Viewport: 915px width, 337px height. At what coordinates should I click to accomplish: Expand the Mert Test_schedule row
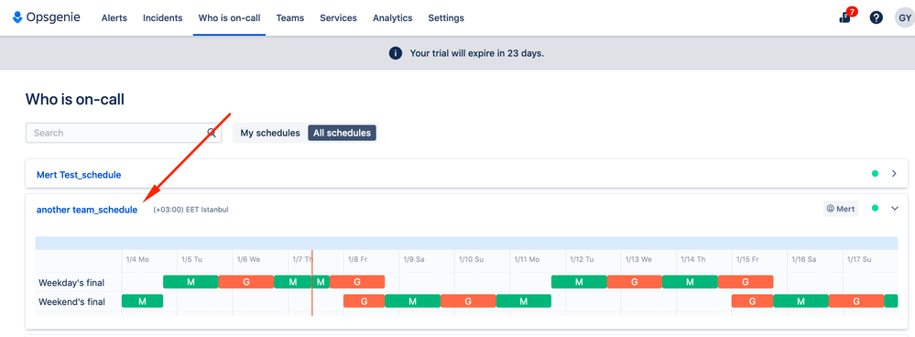894,174
